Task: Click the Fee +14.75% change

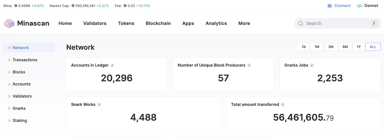Action: pyautogui.click(x=143, y=6)
